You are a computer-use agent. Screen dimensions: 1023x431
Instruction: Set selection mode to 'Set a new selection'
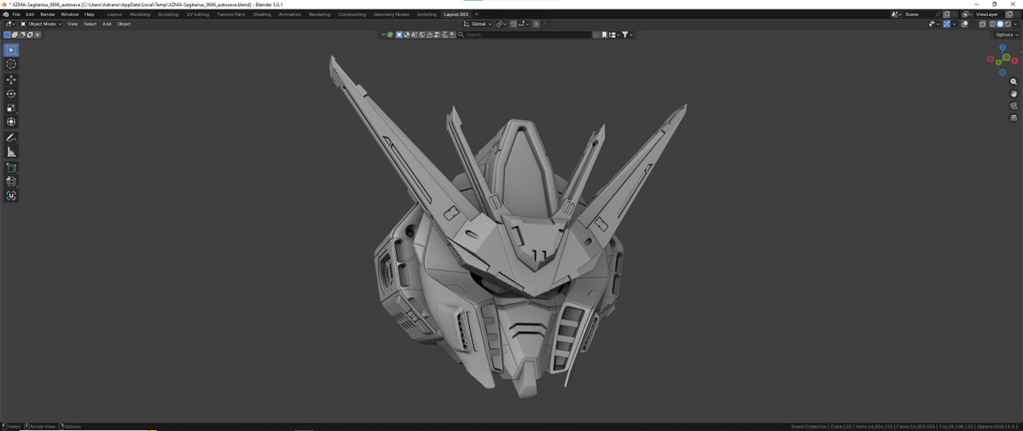click(x=7, y=35)
